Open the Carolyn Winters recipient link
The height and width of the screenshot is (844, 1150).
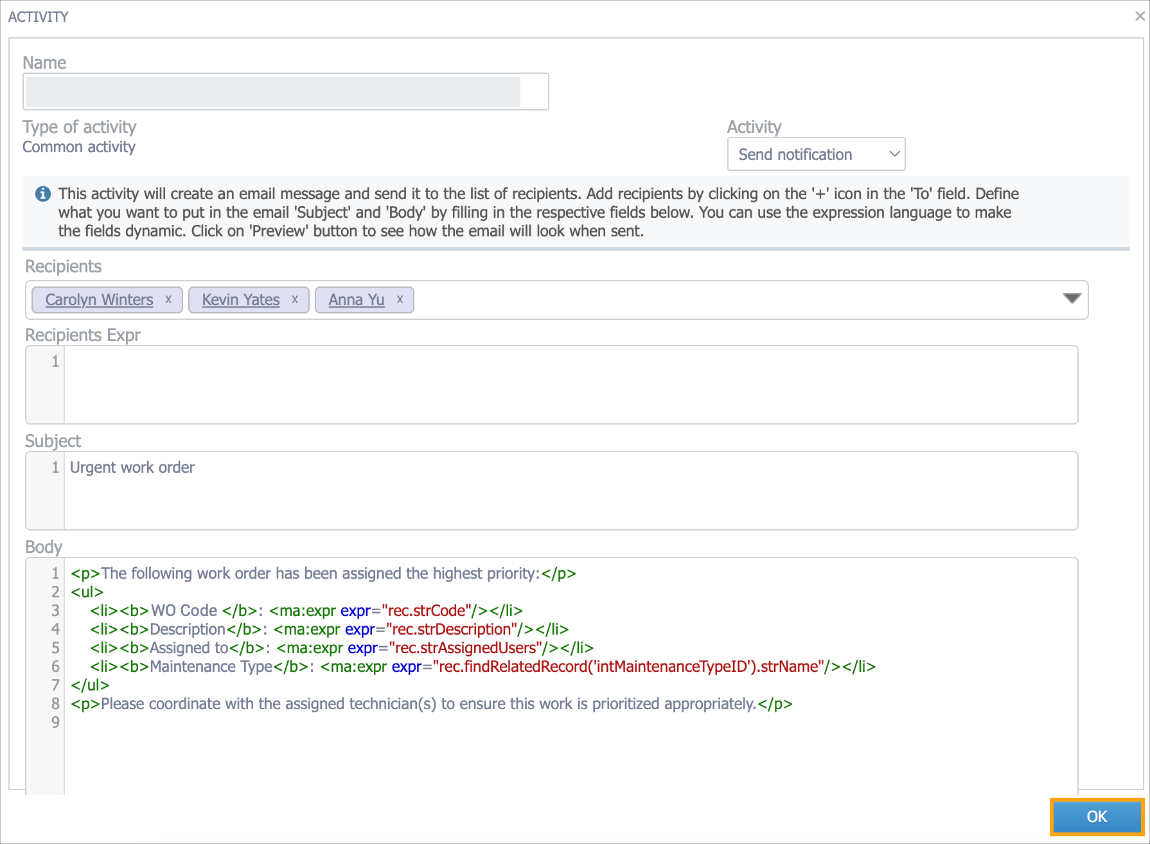(x=99, y=300)
